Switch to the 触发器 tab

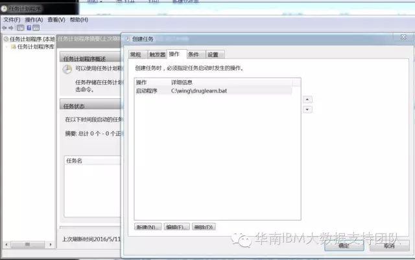click(157, 54)
